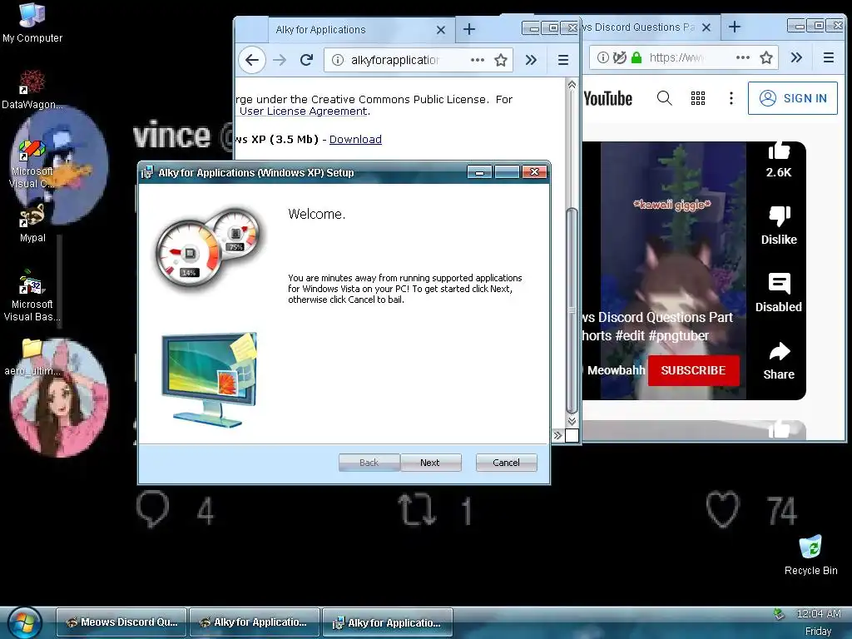
Task: Open page actions dots in Alky address bar
Action: (477, 60)
